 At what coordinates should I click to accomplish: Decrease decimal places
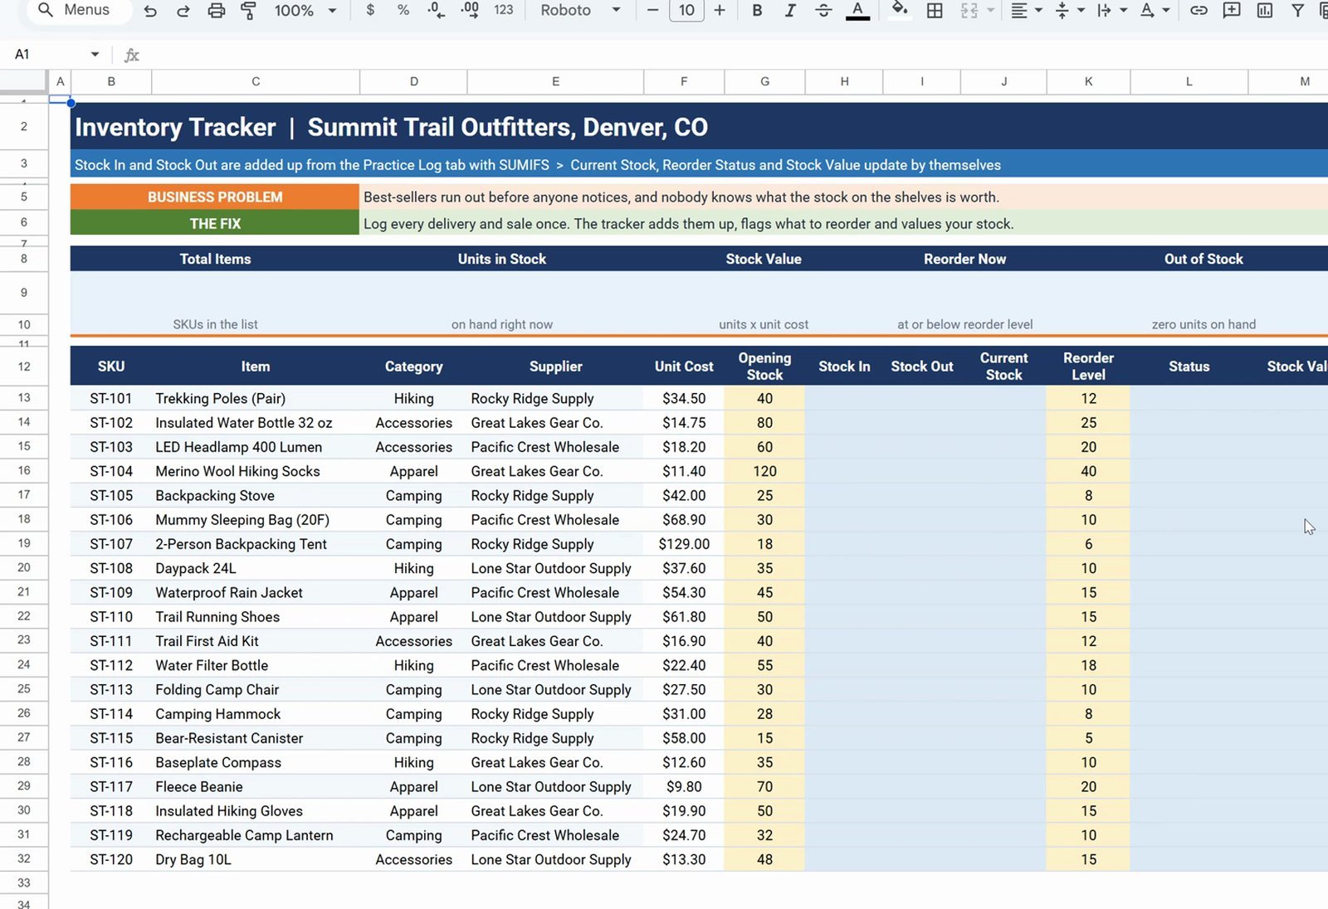(437, 10)
